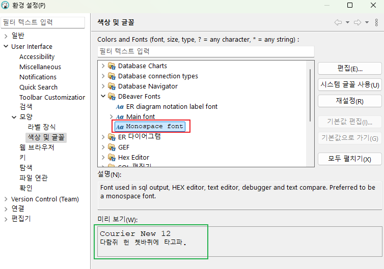Image resolution: width=384 pixels, height=269 pixels.
Task: Open the 파일 연관 page
Action: (34, 178)
